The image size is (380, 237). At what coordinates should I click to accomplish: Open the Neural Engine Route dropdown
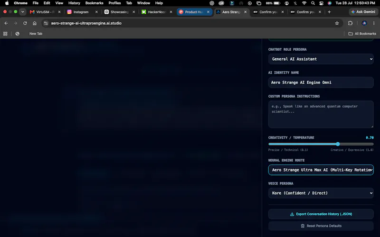[321, 170]
